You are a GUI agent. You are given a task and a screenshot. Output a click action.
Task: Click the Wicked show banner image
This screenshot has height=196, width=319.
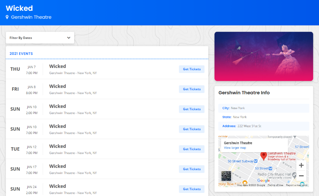click(264, 56)
